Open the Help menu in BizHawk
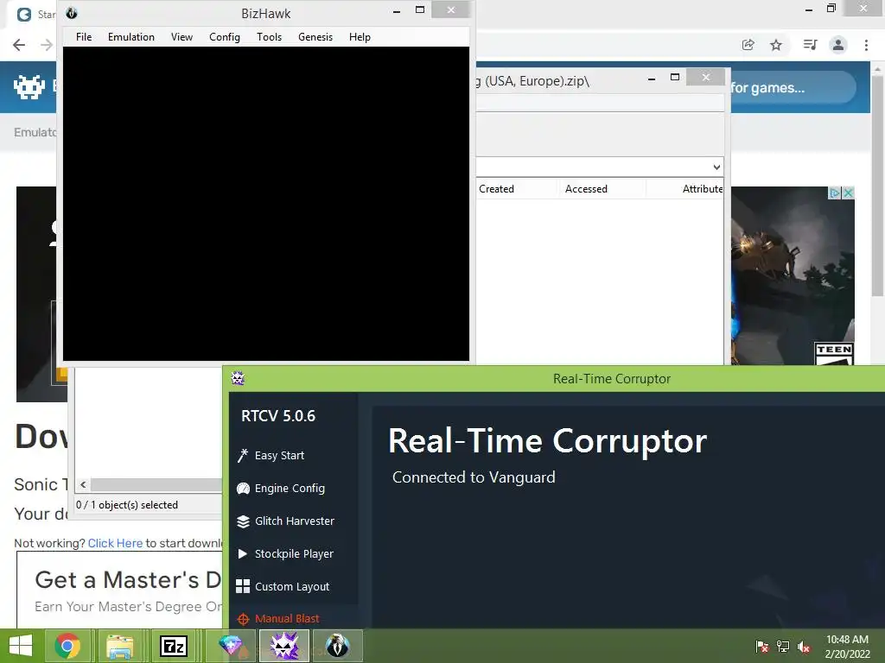885x663 pixels. [x=360, y=37]
